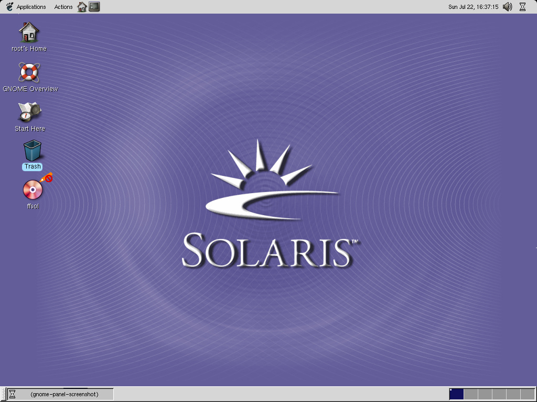Switch to the second workspace in the pager
This screenshot has height=402, width=537.
[x=470, y=394]
